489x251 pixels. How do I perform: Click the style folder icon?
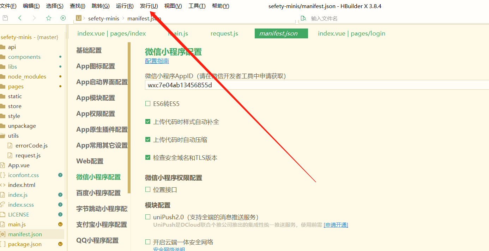tap(2, 116)
